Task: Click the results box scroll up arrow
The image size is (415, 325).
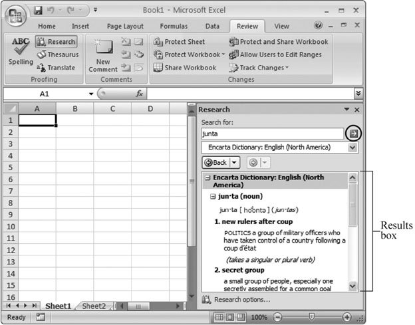Action: click(x=352, y=177)
